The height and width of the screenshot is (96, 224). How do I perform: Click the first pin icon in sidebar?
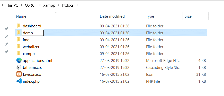point(6,29)
